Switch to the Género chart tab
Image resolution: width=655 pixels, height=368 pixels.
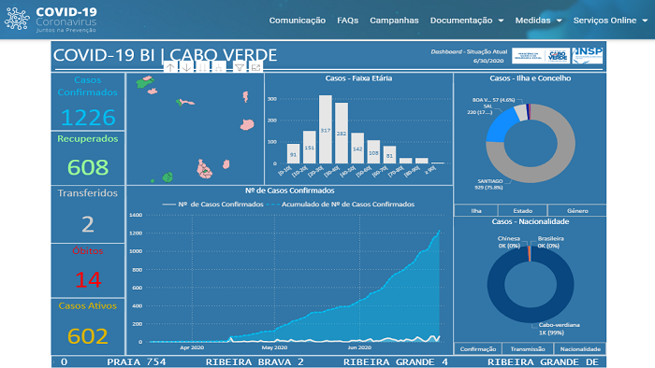577,210
